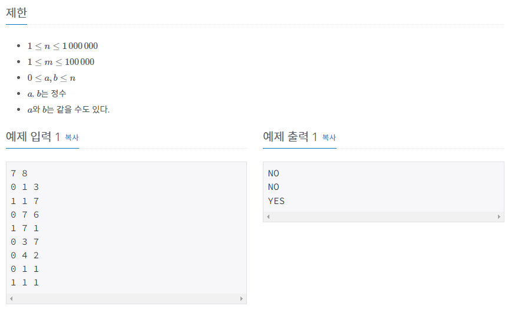Click the 'a, b는 정수' bullet text
The width and height of the screenshot is (508, 309).
coord(47,94)
